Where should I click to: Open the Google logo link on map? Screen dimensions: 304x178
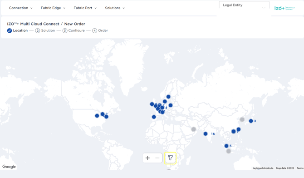pyautogui.click(x=9, y=167)
